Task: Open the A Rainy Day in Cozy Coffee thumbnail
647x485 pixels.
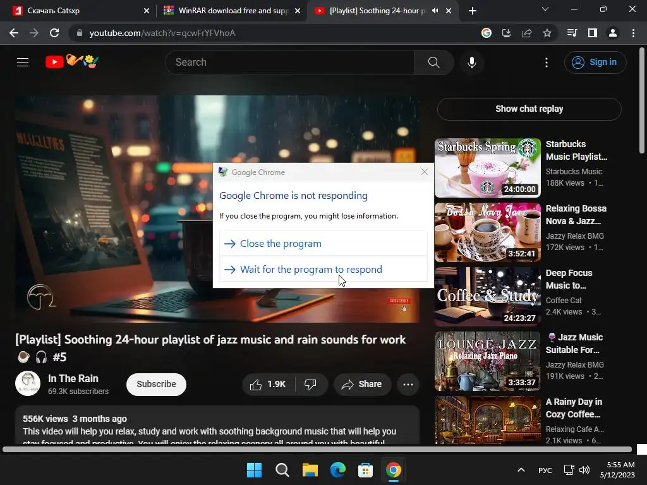Action: click(x=487, y=420)
